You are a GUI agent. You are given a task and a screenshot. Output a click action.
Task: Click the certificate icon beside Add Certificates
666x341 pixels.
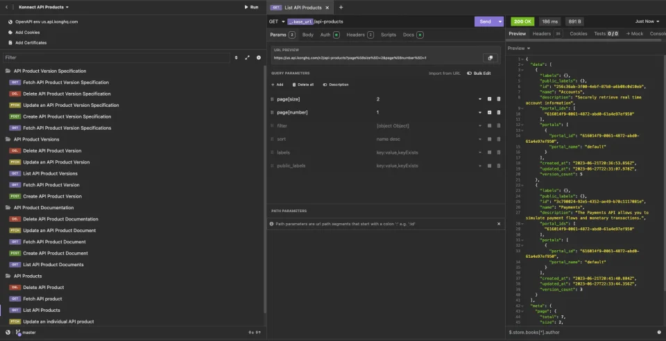tap(10, 43)
